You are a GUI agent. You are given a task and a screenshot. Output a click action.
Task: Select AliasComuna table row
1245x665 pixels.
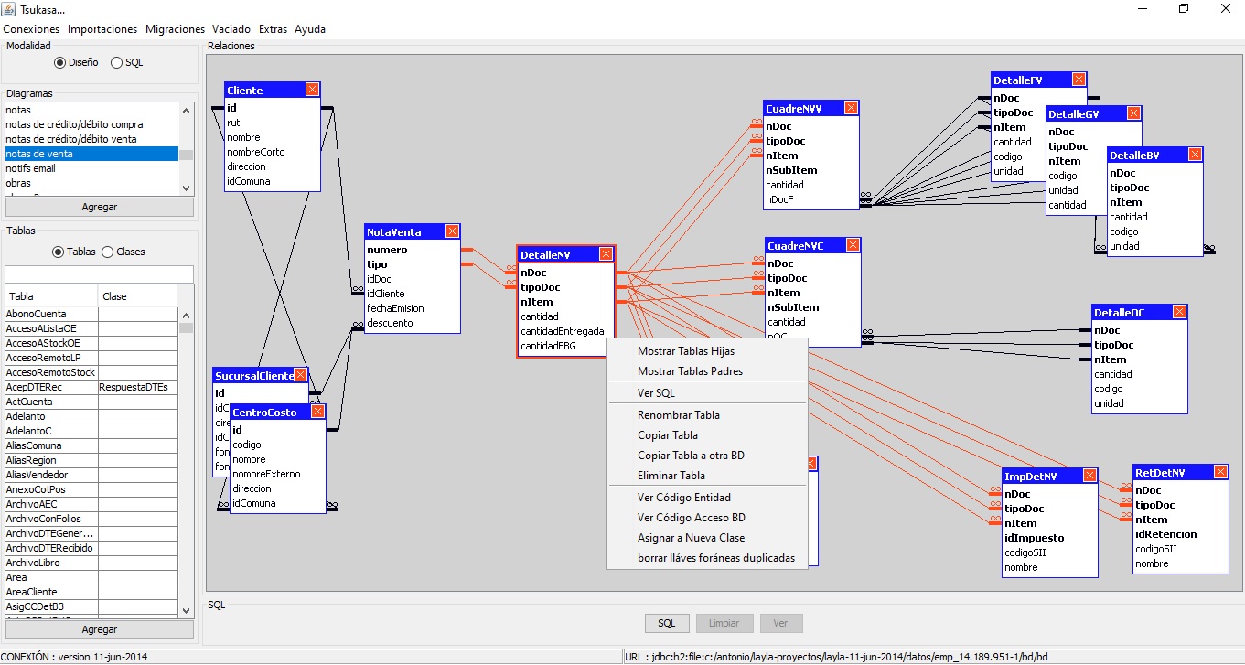[91, 445]
